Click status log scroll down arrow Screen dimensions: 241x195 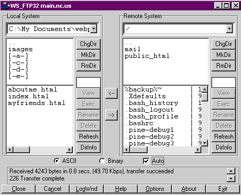tap(231, 178)
